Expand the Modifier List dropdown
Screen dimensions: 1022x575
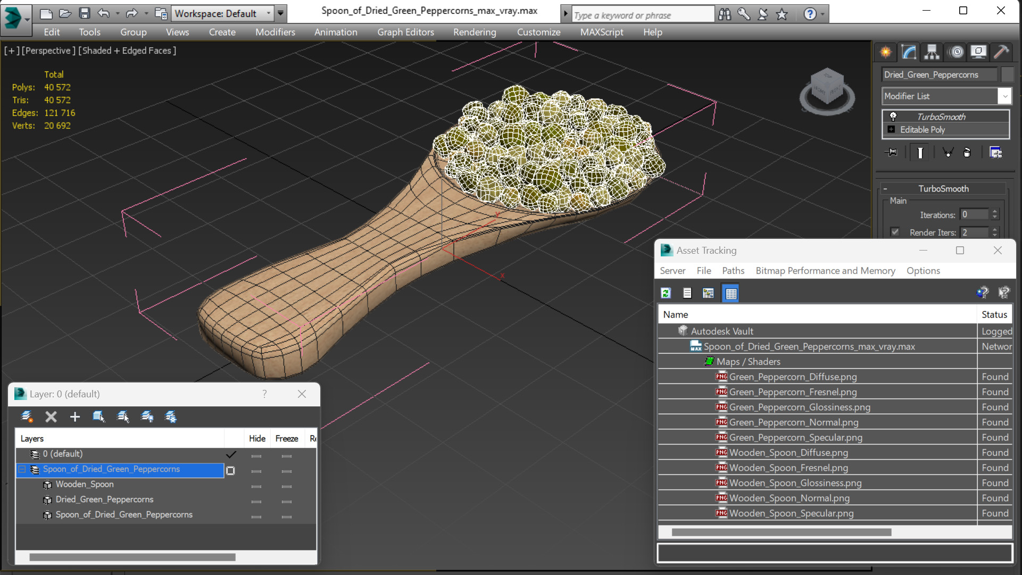point(1005,96)
